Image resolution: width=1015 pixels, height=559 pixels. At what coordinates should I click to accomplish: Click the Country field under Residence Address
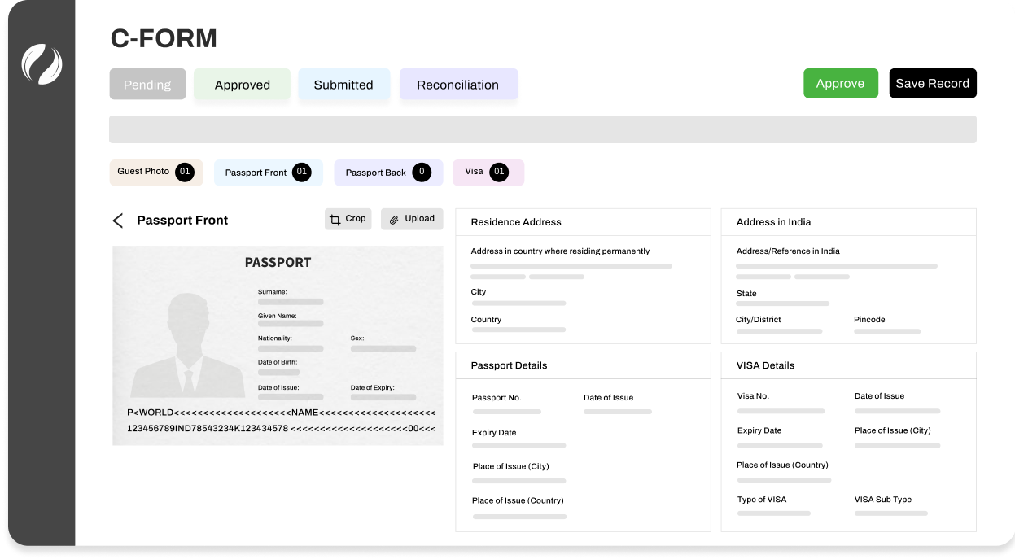click(x=518, y=330)
